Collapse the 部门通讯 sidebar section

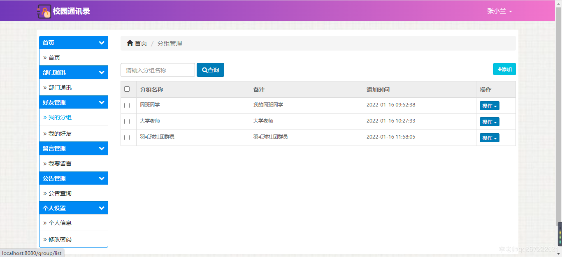click(x=73, y=72)
